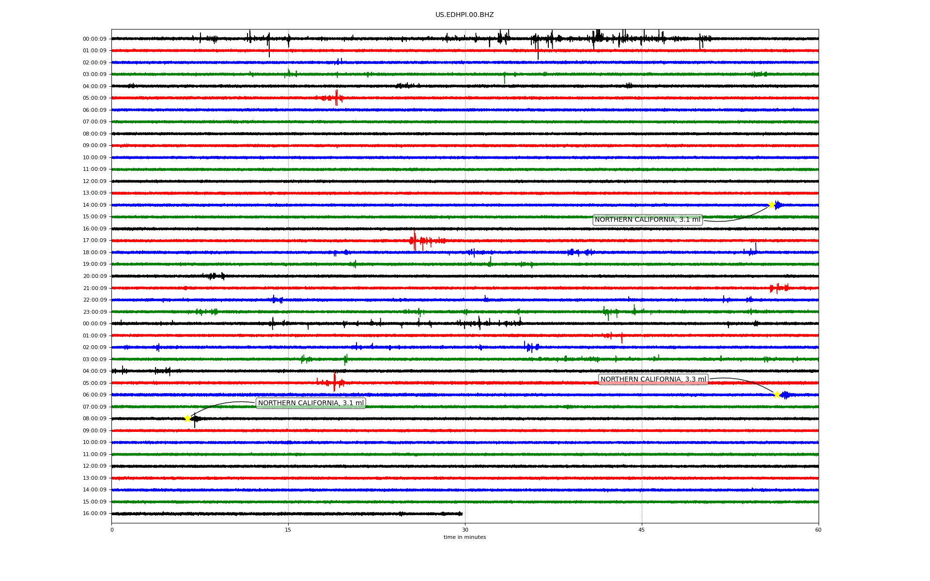Click the upper-right NORTHERN CALIFORNIA, 3.1 ml label

647,219
